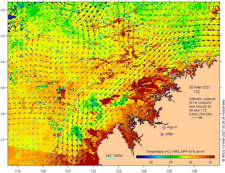Image resolution: width=225 pixels, height=173 pixels.
Task: Click the 31 value on the temperature scale
Action: pyautogui.click(x=210, y=162)
